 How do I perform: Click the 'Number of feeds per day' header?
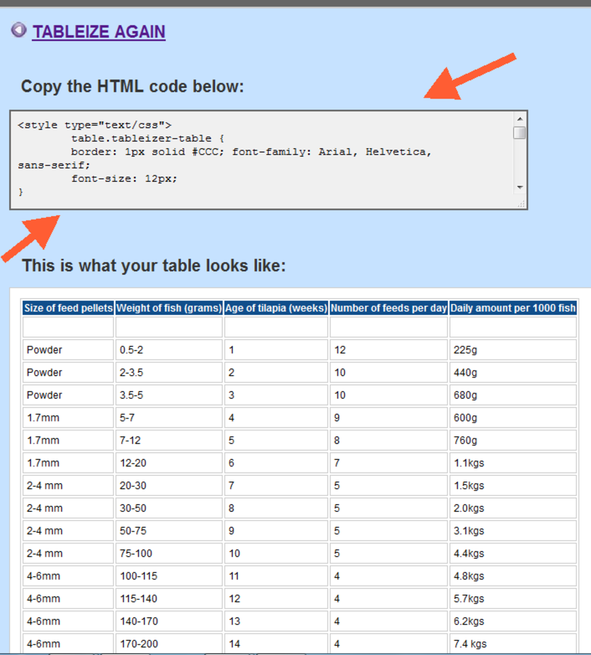(x=388, y=308)
